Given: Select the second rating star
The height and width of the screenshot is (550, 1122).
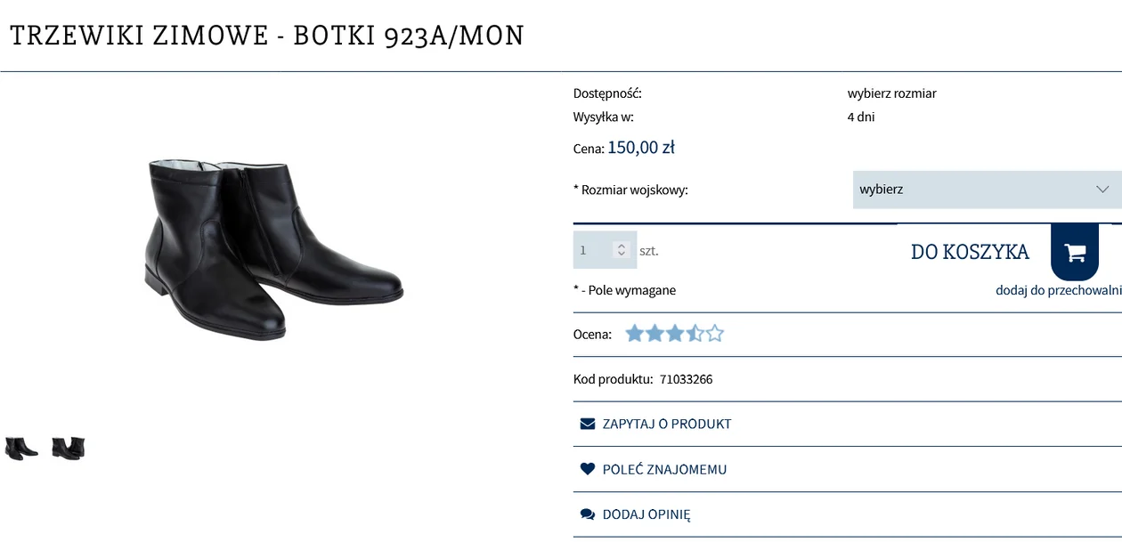Looking at the screenshot, I should click(654, 334).
